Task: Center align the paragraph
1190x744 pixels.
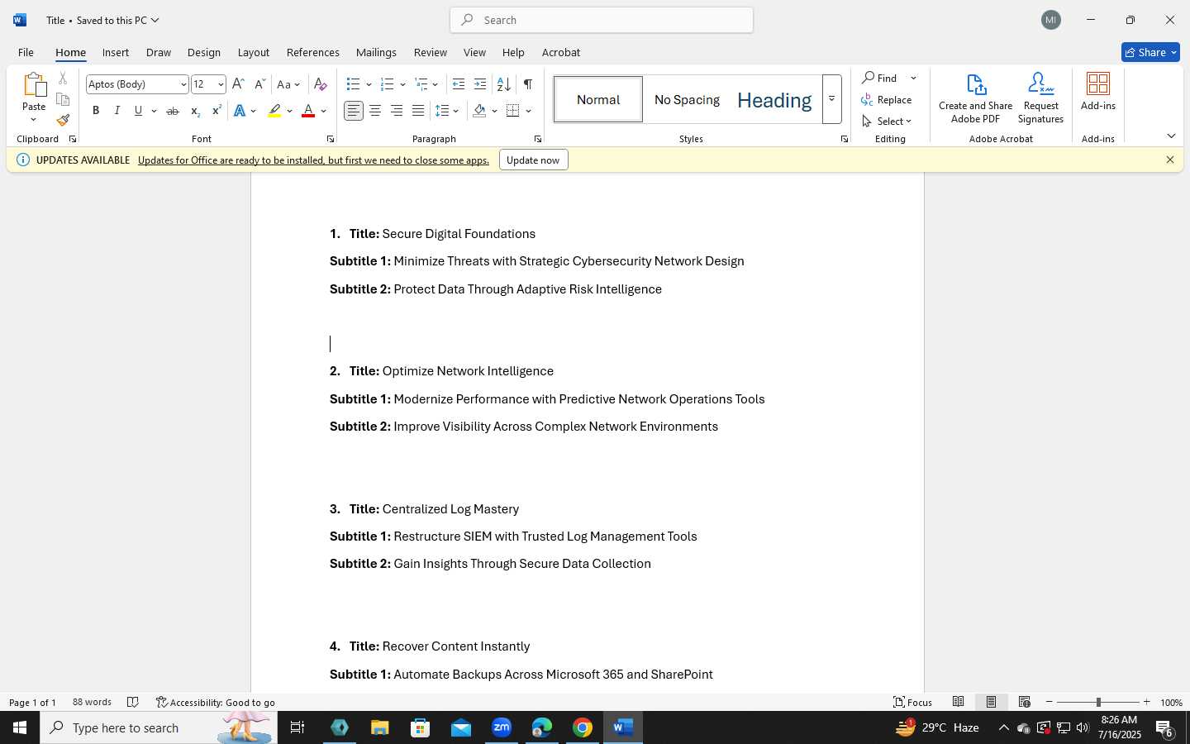Action: click(375, 111)
